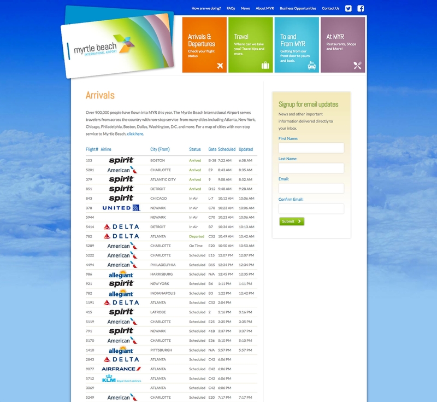437x402 pixels.
Task: Click the Spirit logo for Chicago flight 843
Action: pos(121,198)
